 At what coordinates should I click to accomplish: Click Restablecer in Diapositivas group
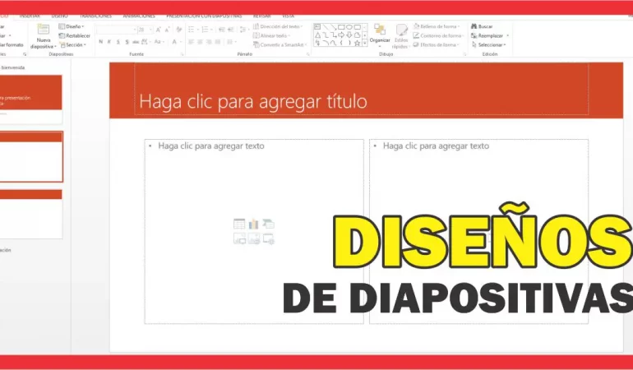click(75, 35)
